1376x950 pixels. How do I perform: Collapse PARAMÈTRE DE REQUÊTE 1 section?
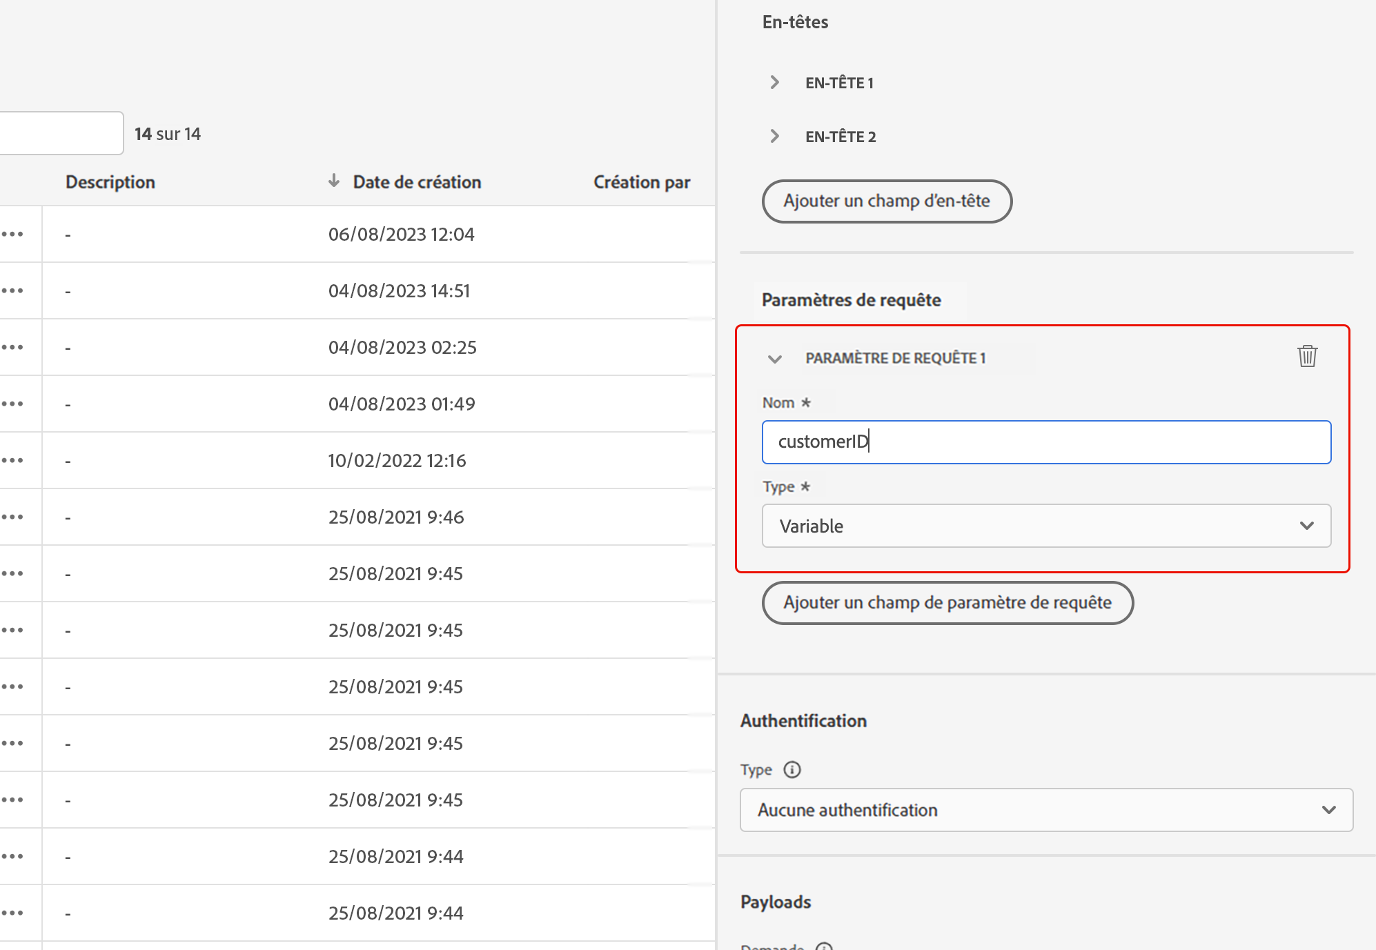click(775, 359)
